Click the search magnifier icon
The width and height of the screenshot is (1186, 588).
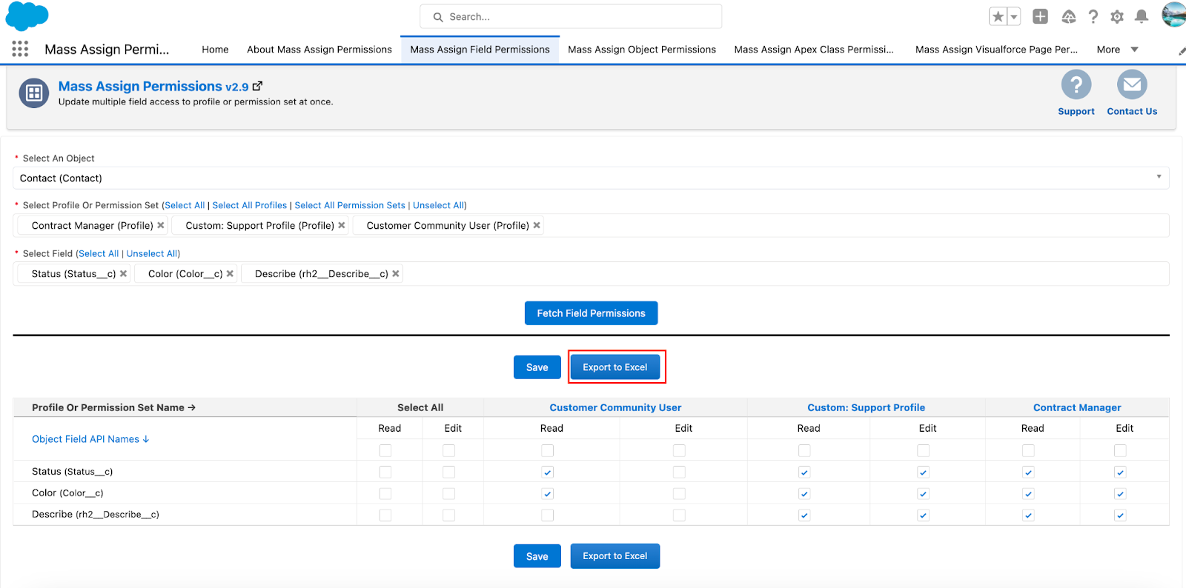pyautogui.click(x=438, y=17)
